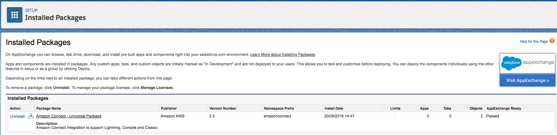
Task: Click the Visit AppExchange button
Action: pos(528,80)
